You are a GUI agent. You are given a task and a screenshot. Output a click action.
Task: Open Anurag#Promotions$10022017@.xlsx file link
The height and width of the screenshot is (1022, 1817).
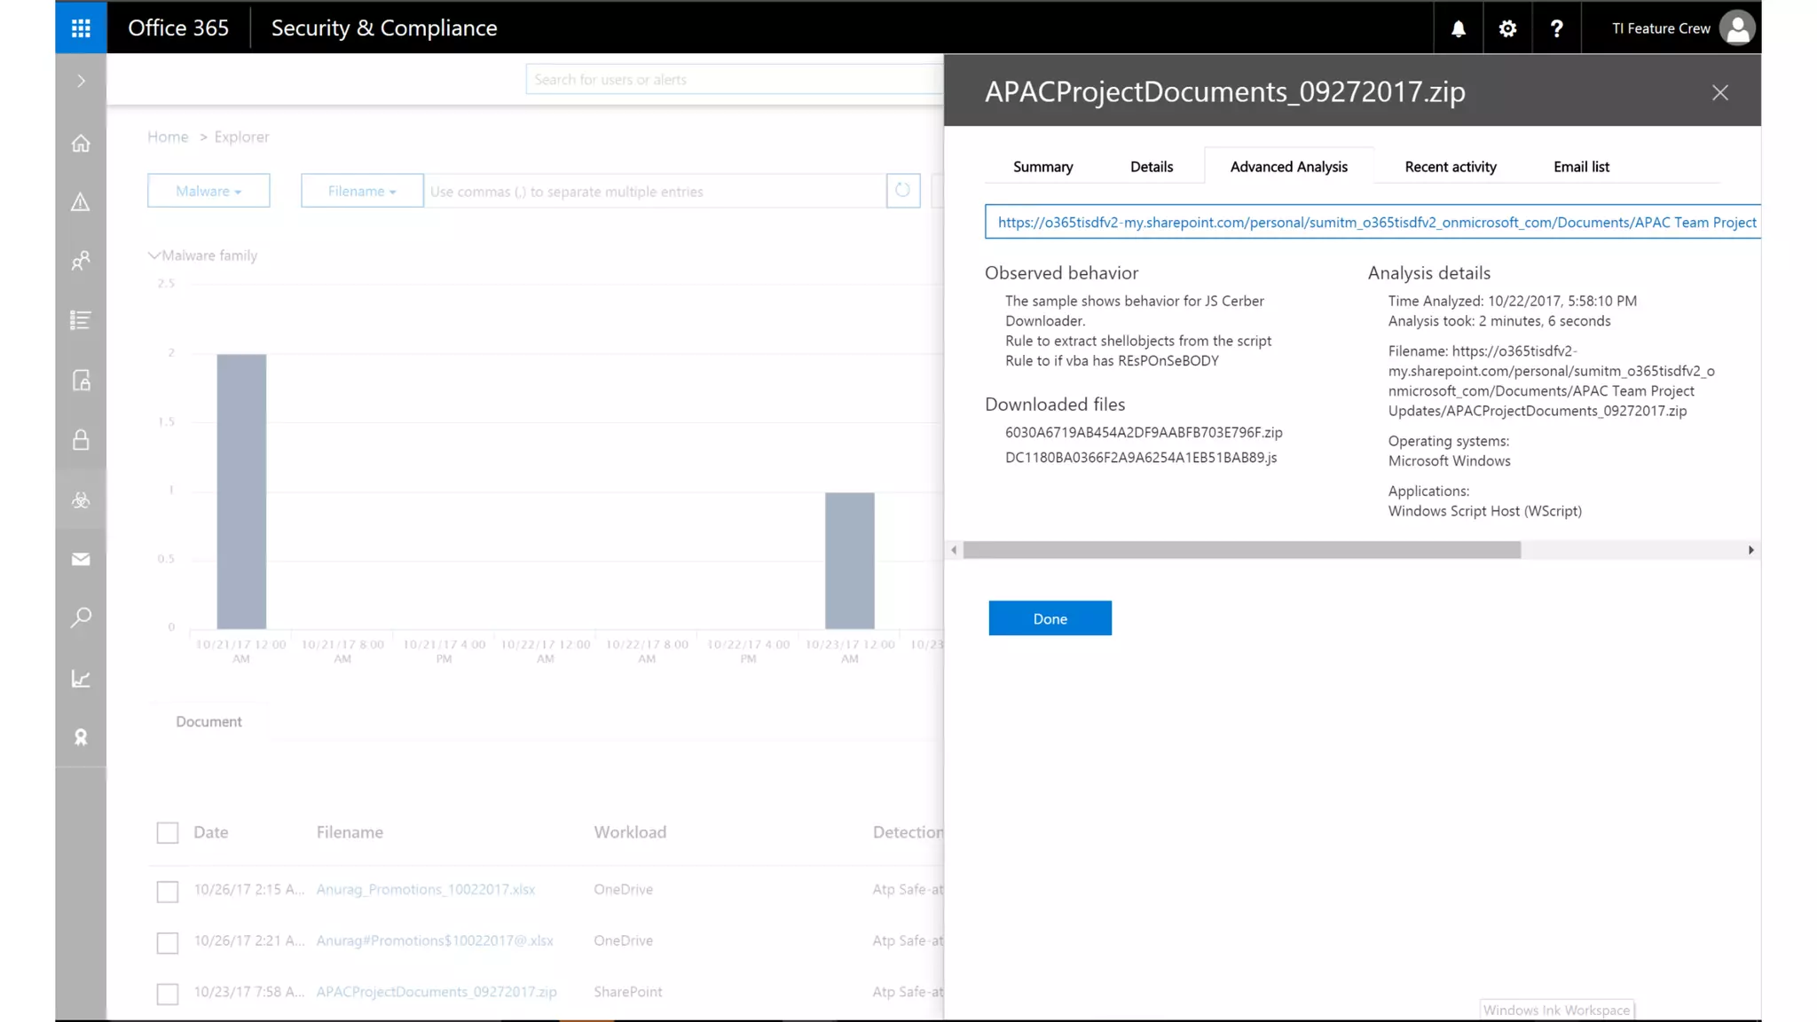pos(435,940)
